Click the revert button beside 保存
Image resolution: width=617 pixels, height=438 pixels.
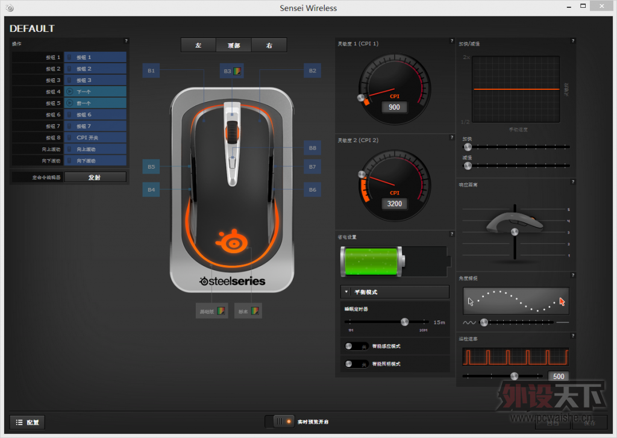(553, 423)
